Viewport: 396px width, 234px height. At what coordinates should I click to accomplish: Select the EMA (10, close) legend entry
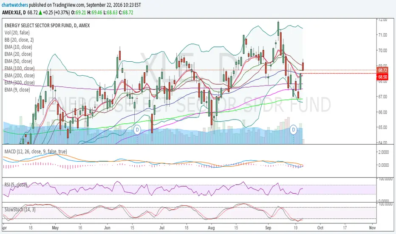(x=18, y=47)
